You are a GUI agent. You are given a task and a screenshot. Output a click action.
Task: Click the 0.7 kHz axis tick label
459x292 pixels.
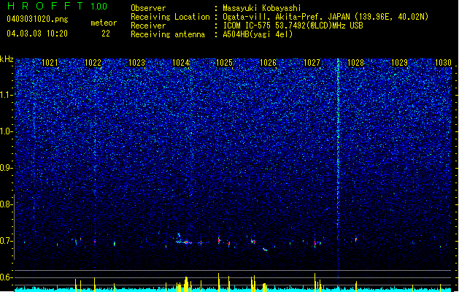[x=7, y=241]
